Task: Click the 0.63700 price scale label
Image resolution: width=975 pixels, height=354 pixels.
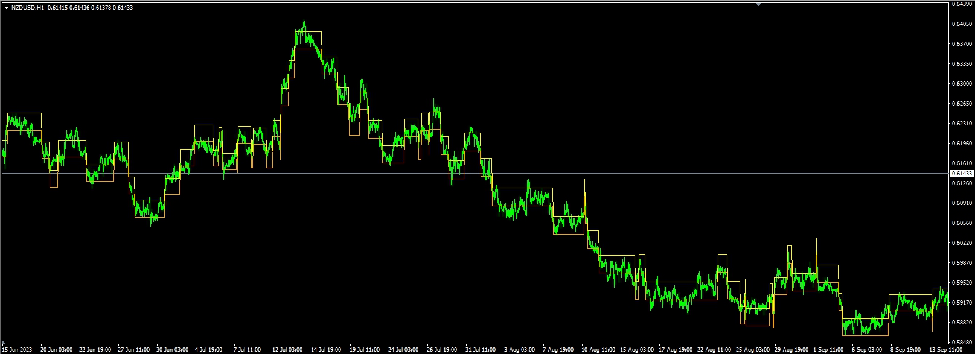Action: (961, 43)
